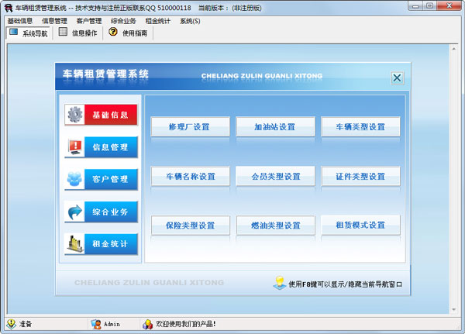This screenshot has height=334, width=465.
Task: Open 租赁模式设置
Action: pos(360,226)
